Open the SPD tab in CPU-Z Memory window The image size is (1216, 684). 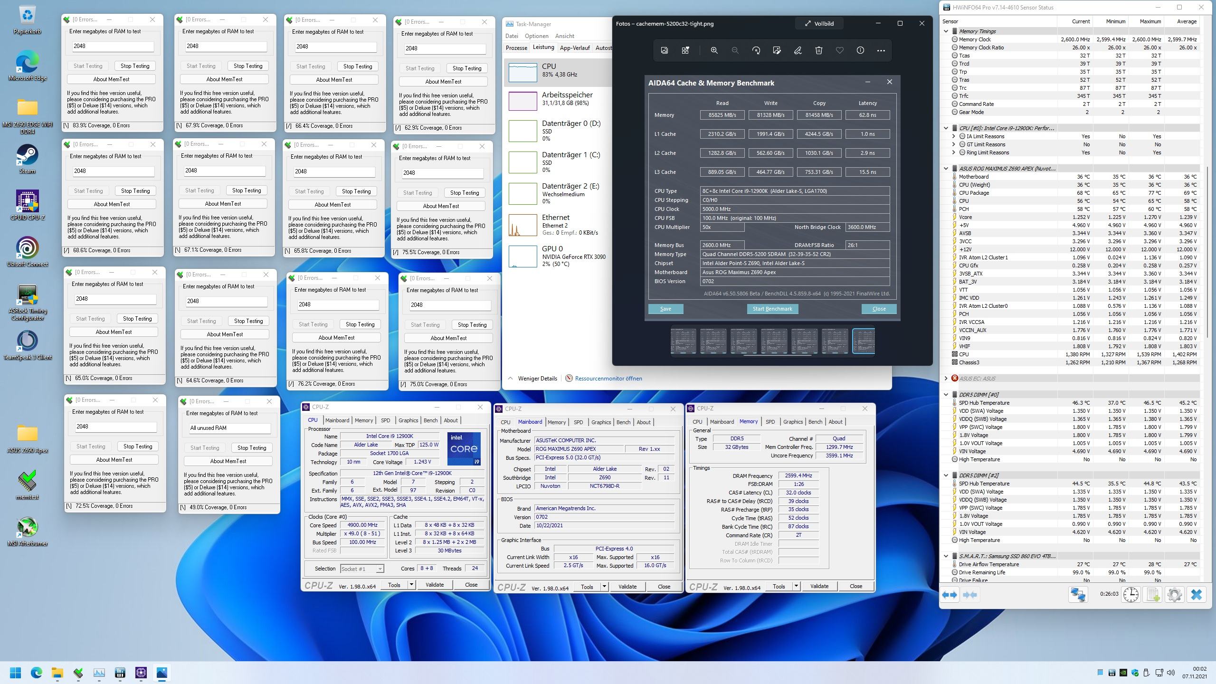[x=770, y=422]
